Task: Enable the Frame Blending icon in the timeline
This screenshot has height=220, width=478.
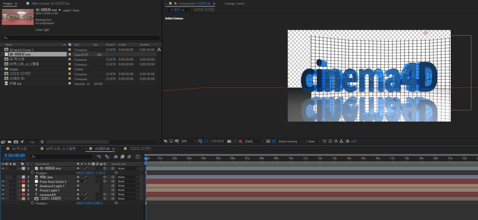Action: click(123, 157)
